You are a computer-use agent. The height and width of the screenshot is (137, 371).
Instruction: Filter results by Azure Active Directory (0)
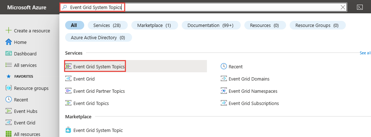(x=99, y=38)
